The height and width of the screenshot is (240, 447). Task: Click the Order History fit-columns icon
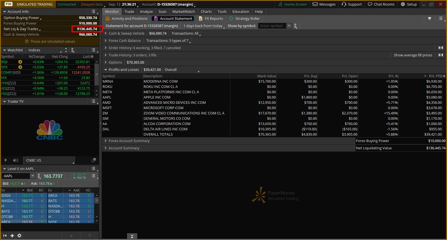[441, 48]
